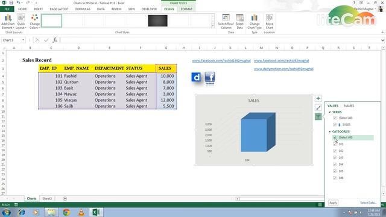Viewport: 386px width, 217px height.
Task: Click Select Data... link in filter pane
Action: tap(369, 203)
